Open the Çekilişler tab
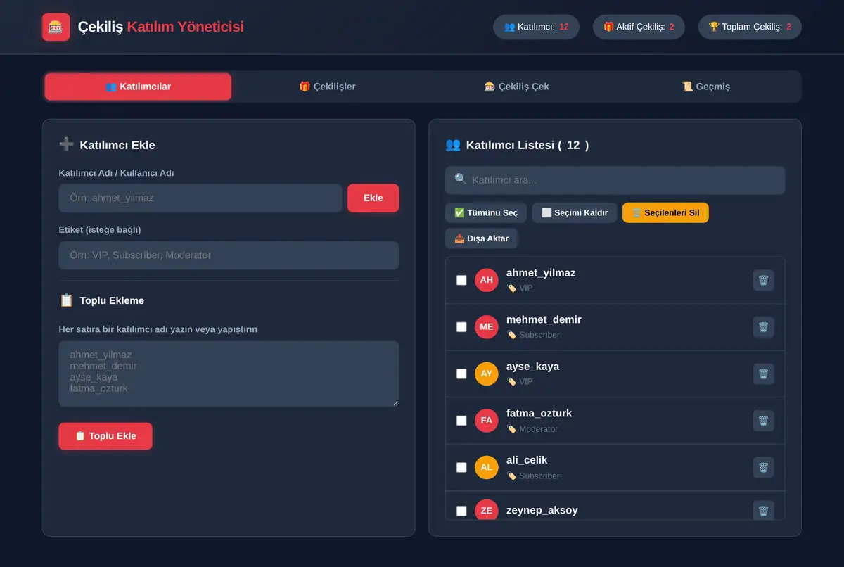 [327, 87]
